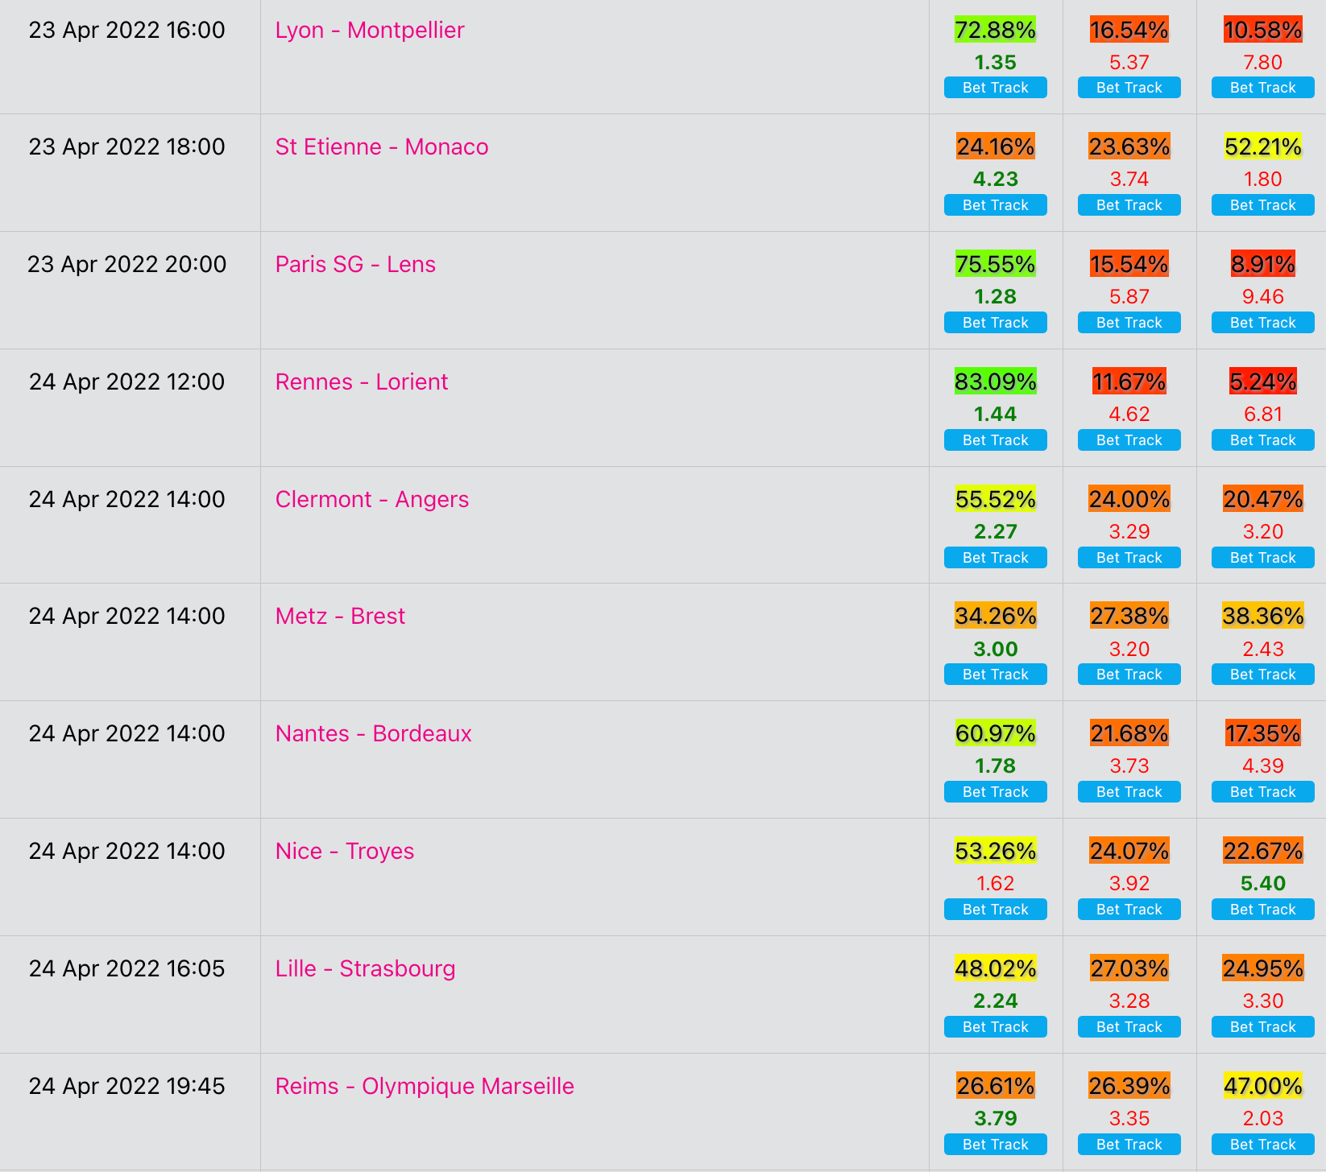Click Bet Track under Lyon-Montpellier 5.37 draw odds
This screenshot has width=1326, height=1172.
(1129, 88)
